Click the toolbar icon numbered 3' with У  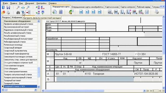tap(129, 12)
